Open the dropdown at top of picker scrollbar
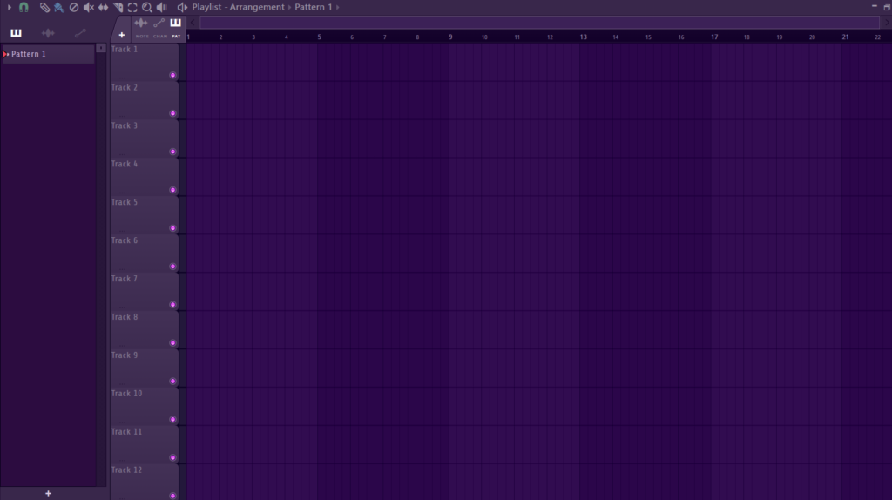892x500 pixels. (101, 48)
